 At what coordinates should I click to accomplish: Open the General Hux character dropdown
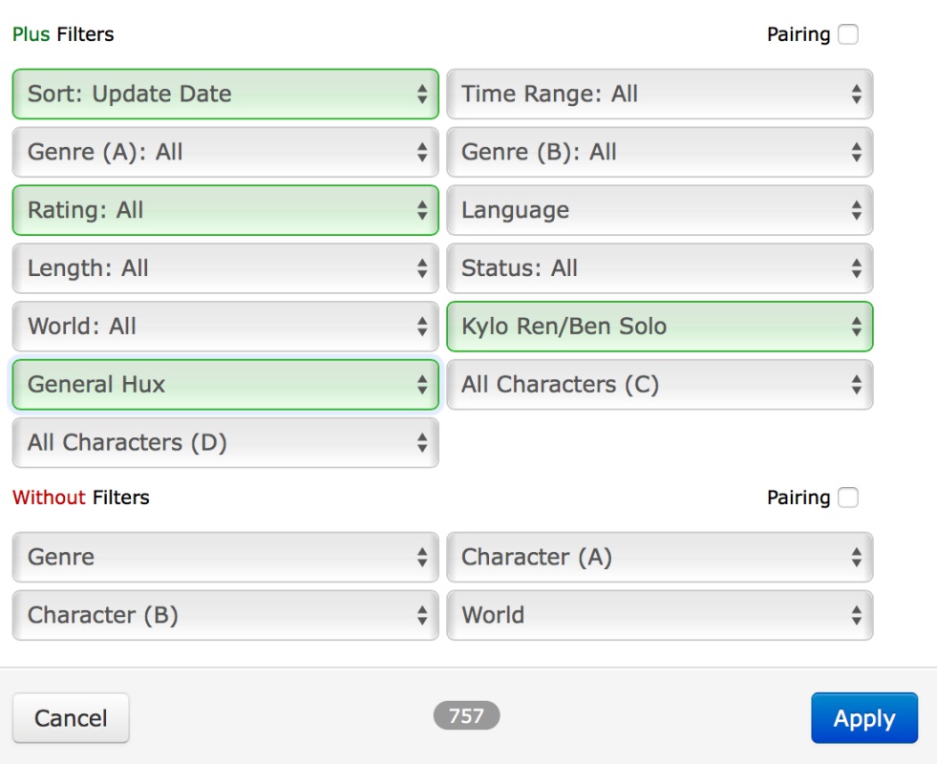pyautogui.click(x=225, y=385)
